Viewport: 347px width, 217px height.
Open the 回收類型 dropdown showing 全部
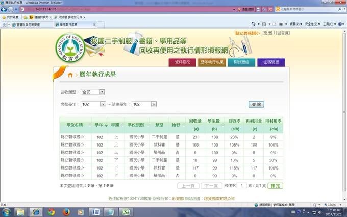[x=93, y=92]
